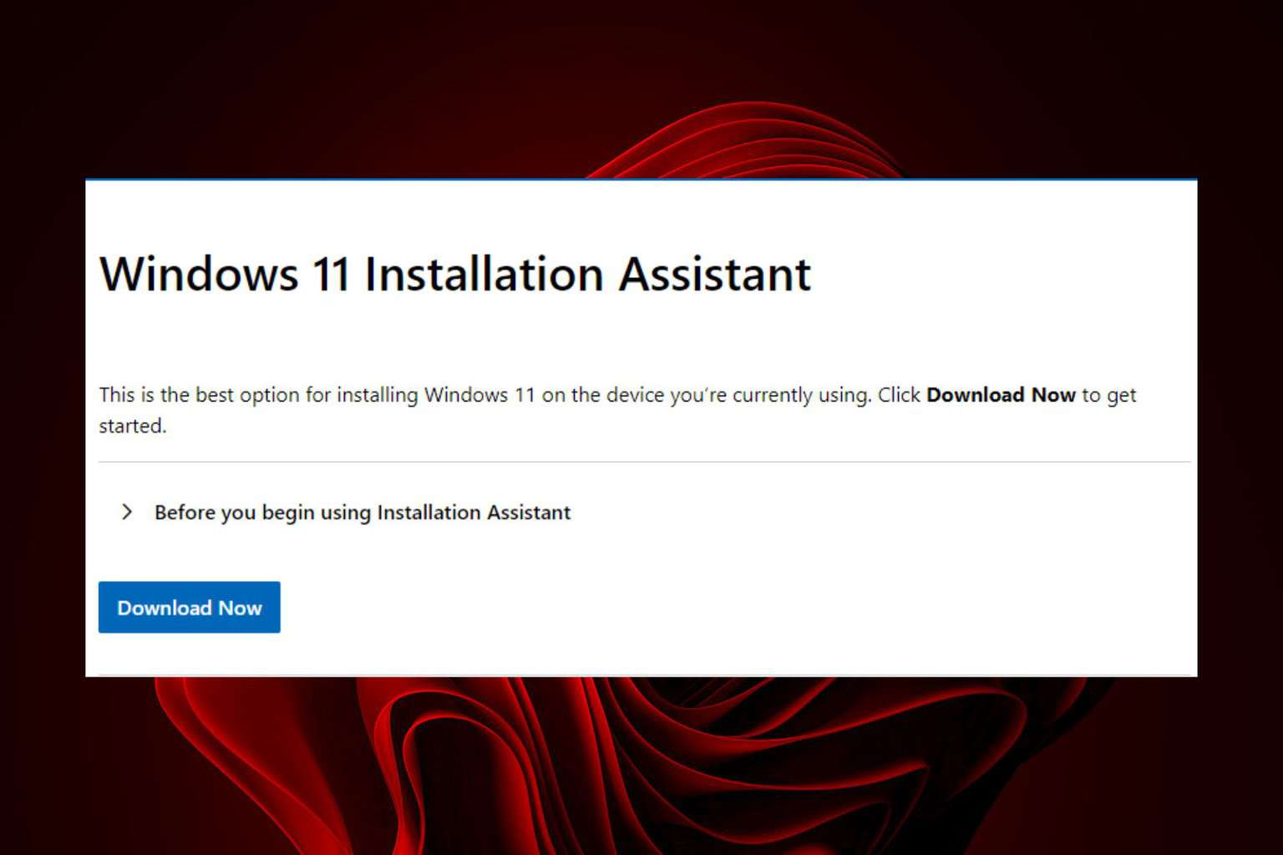Click the divider line under the description
This screenshot has height=855, width=1283.
pyautogui.click(x=643, y=462)
